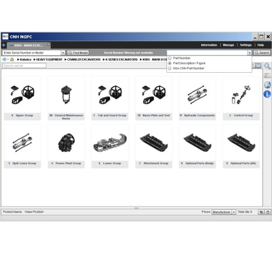Click the magnifier search icon in right sidebar
This screenshot has width=272, height=253.
pyautogui.click(x=267, y=66)
